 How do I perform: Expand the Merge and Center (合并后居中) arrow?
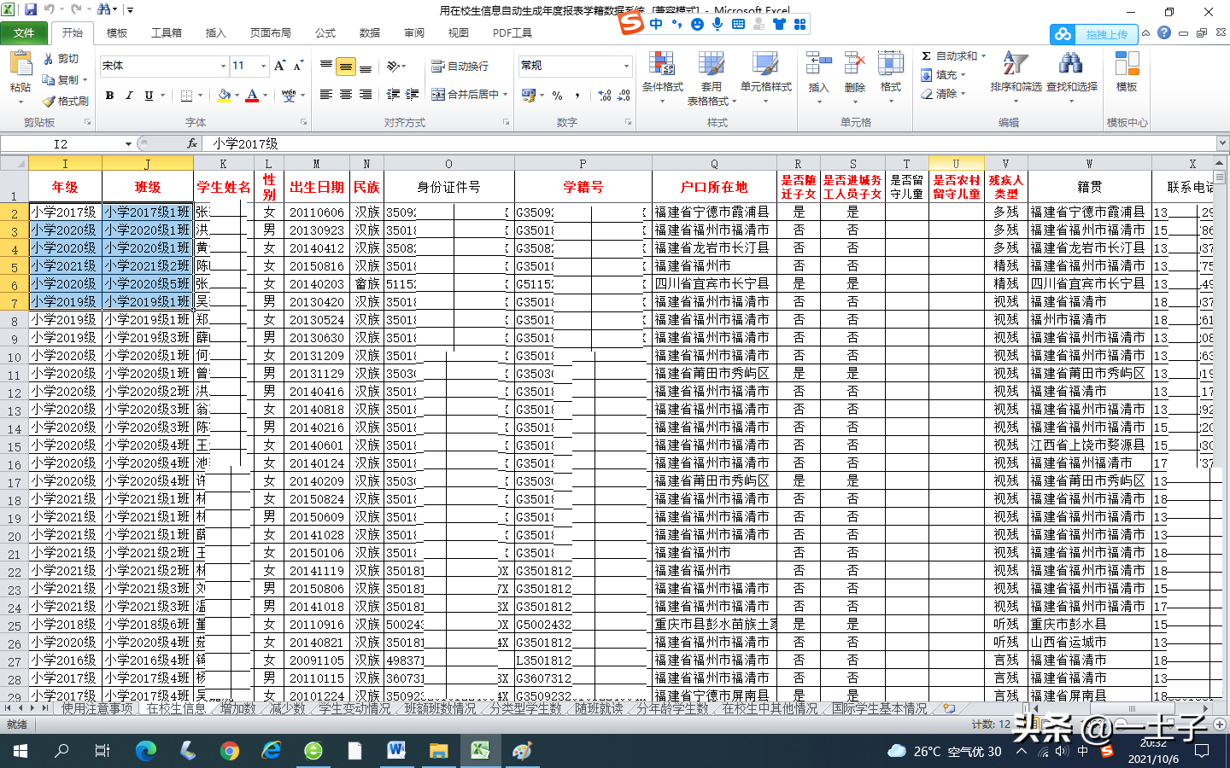(x=506, y=95)
